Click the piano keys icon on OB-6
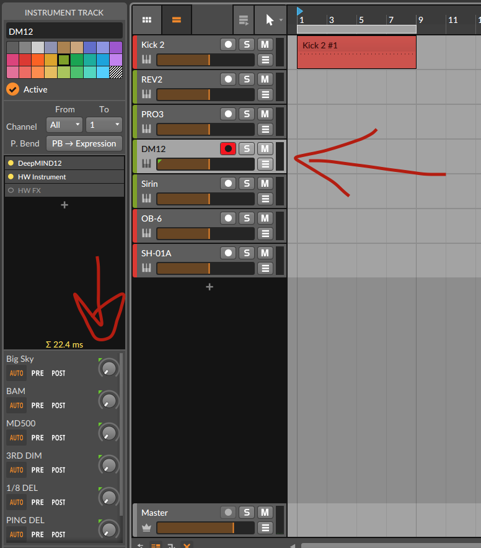The height and width of the screenshot is (548, 481). tap(147, 233)
